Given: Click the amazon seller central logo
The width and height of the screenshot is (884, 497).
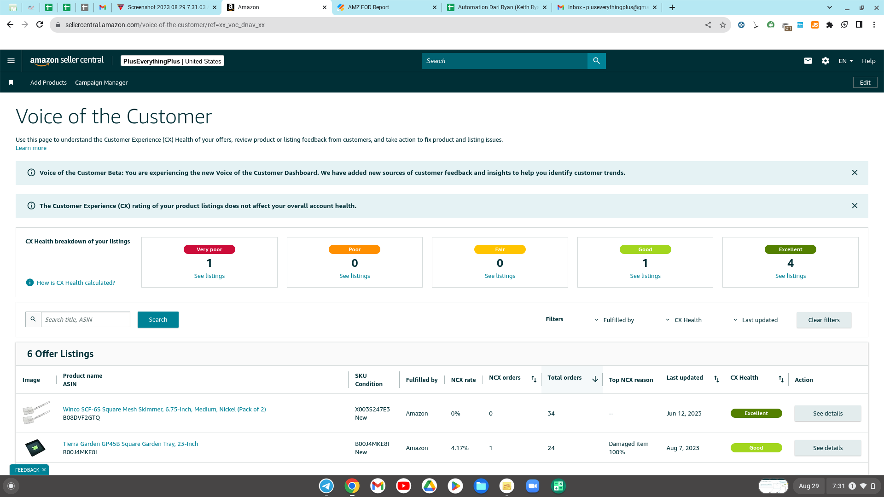Looking at the screenshot, I should [67, 61].
